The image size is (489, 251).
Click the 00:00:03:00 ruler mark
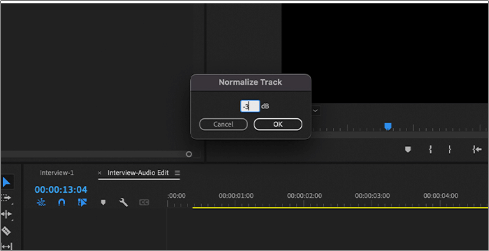pyautogui.click(x=372, y=196)
